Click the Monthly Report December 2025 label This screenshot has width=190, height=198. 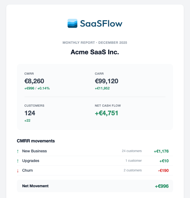pos(95,43)
